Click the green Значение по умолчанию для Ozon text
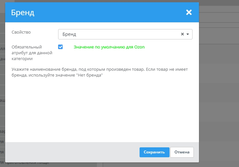Screen dimensions: 239x167 point(109,47)
